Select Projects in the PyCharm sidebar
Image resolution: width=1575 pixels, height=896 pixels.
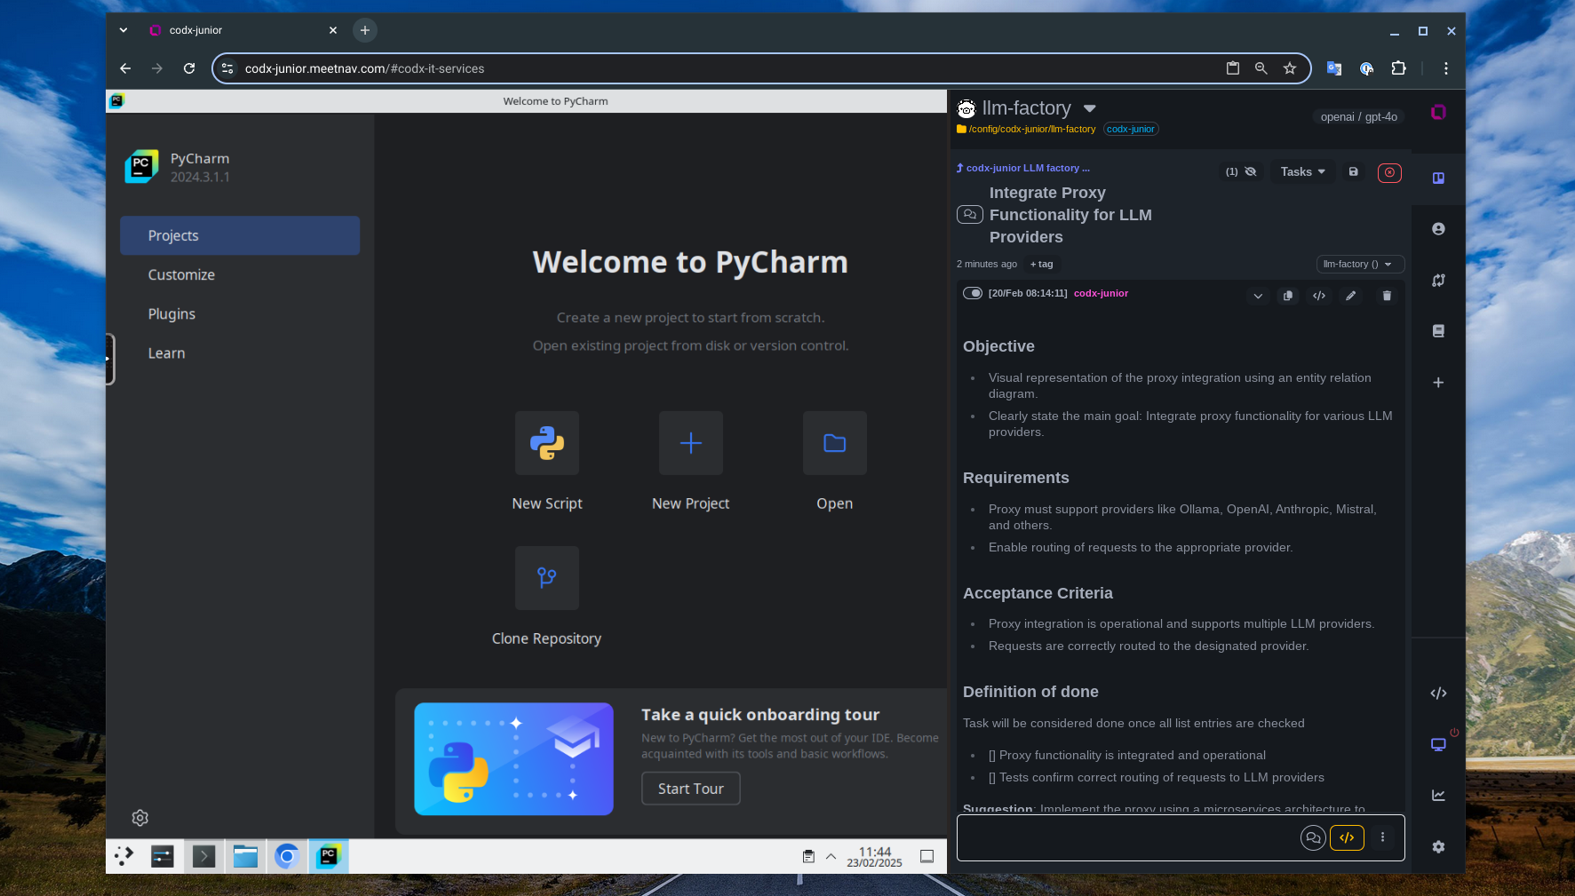coord(240,235)
